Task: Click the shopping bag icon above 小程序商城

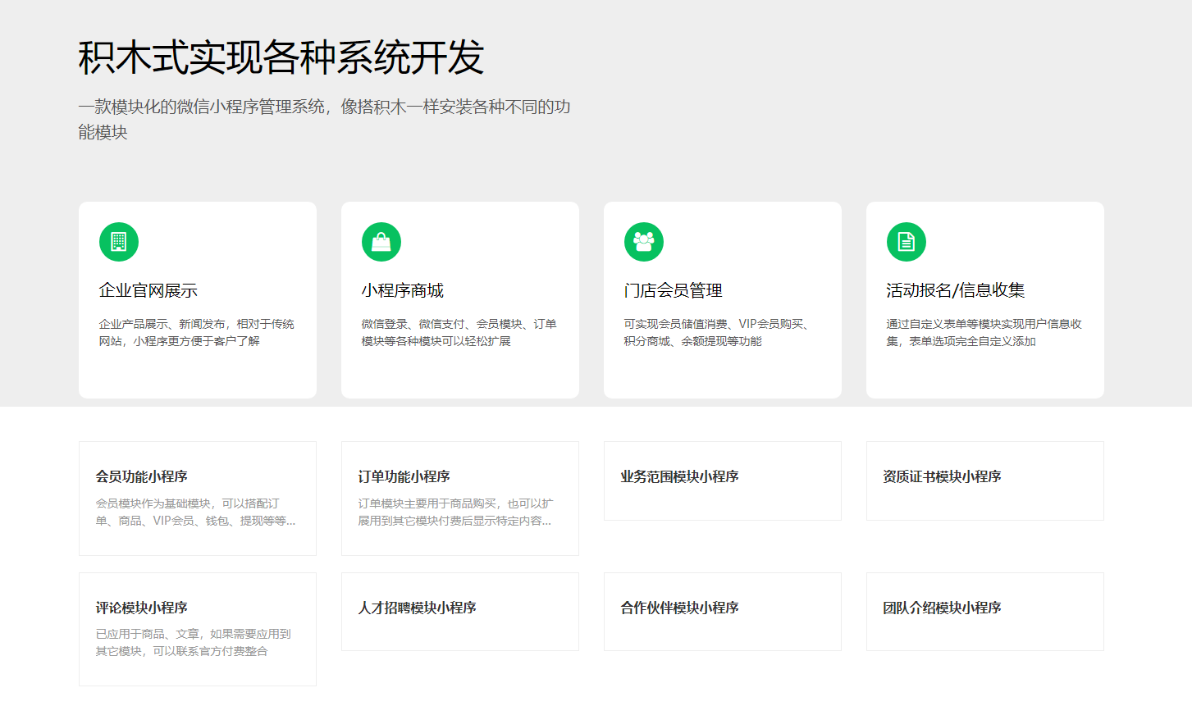Action: click(381, 241)
